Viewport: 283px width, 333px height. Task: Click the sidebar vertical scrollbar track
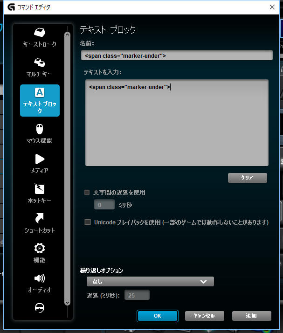[x=67, y=168]
